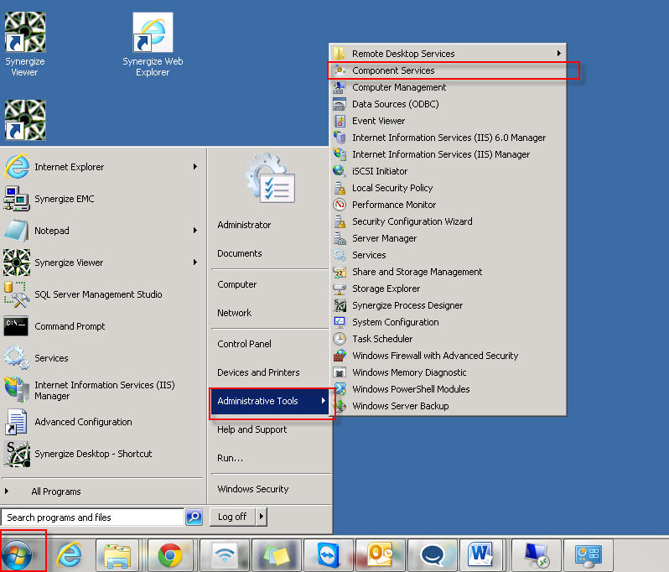Open Component Services

[x=448, y=70]
